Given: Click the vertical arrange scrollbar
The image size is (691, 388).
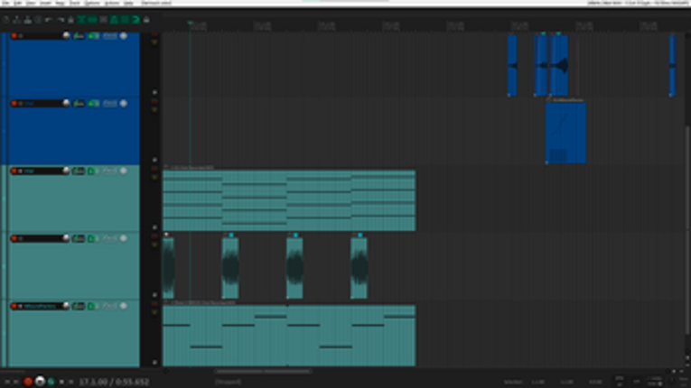Looking at the screenshot, I should coord(687,229).
